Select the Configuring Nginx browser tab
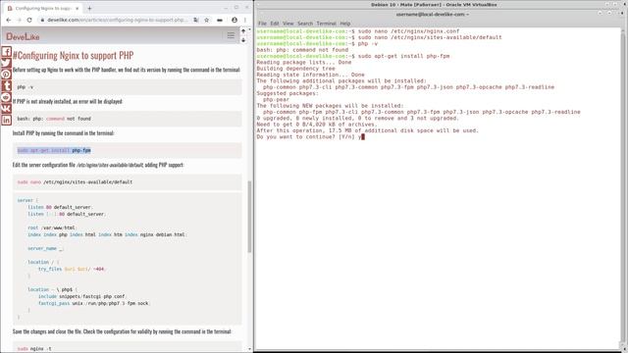Image resolution: width=628 pixels, height=353 pixels. coord(42,8)
